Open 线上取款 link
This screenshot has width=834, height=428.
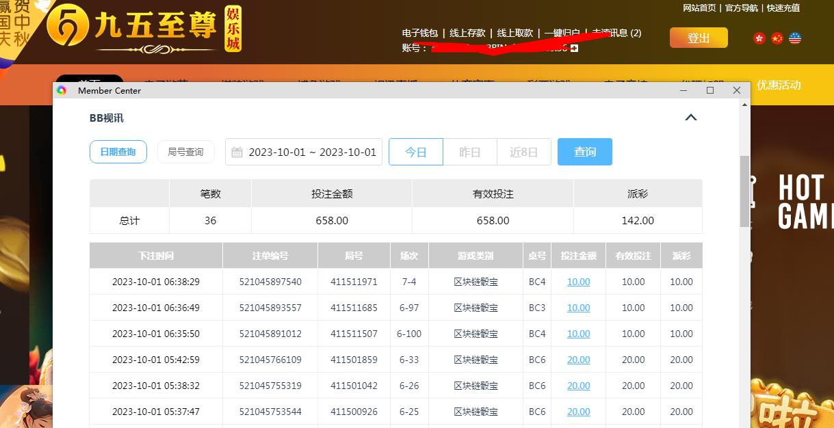(x=515, y=33)
